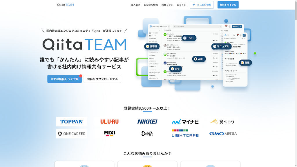Click the まずは無料トライアル button
The image size is (297, 167).
64,79
